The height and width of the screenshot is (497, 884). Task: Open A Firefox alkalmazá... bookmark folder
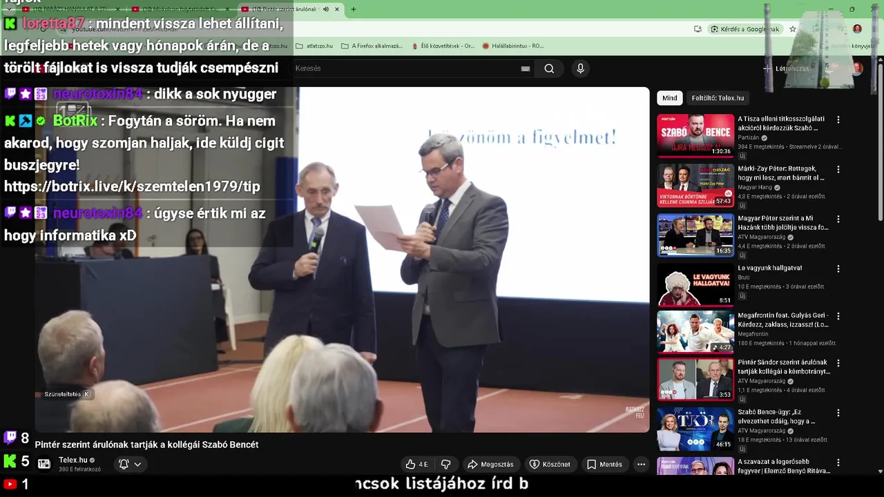click(x=372, y=46)
